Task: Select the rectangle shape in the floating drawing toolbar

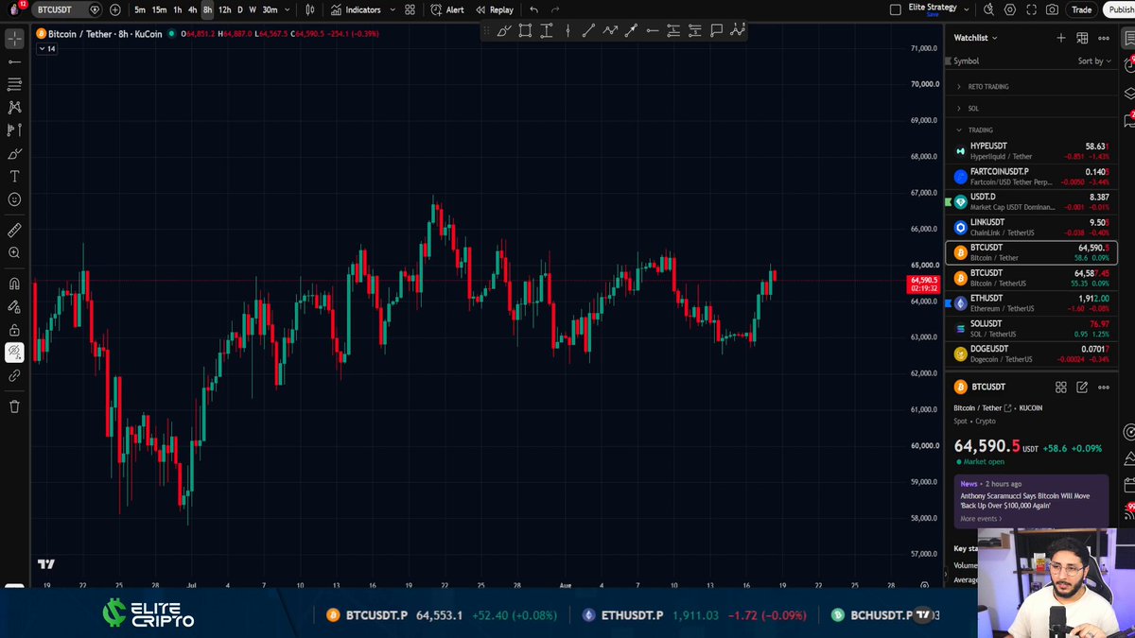Action: pos(525,30)
